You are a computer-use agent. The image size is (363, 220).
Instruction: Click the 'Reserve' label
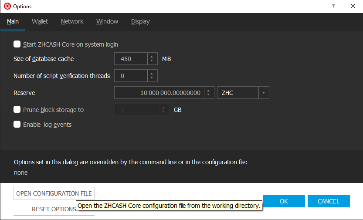pyautogui.click(x=24, y=93)
